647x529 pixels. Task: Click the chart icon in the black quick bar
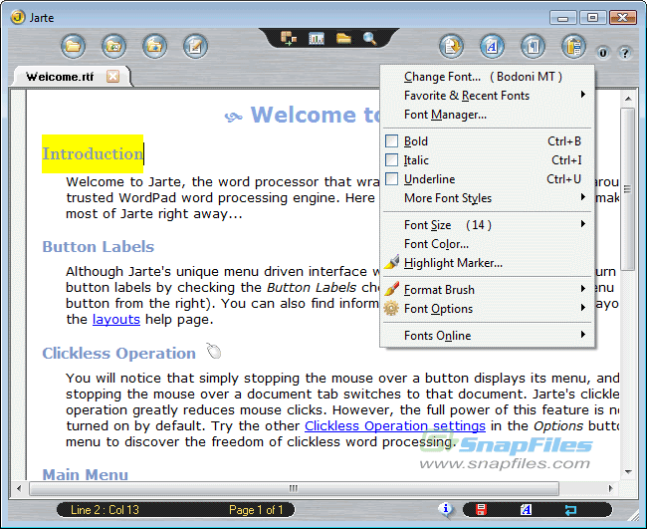[x=317, y=39]
